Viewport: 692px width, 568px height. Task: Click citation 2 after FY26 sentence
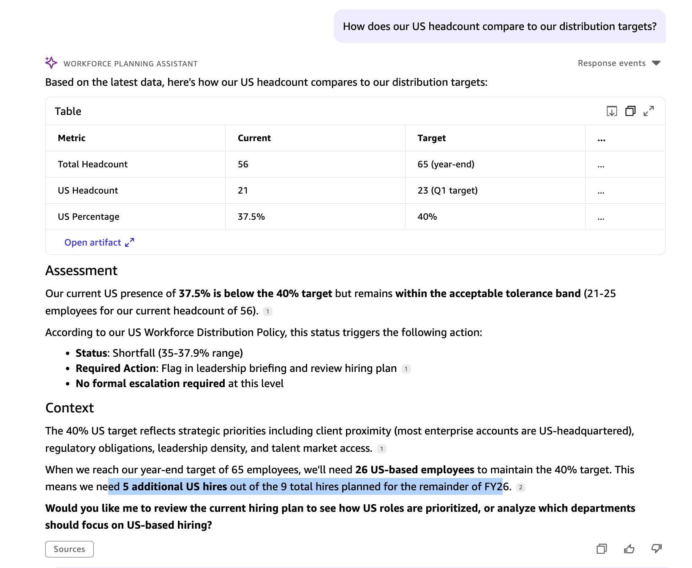520,487
